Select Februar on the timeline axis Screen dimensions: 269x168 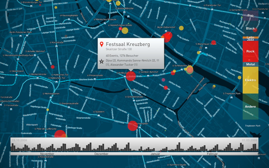coord(212,154)
